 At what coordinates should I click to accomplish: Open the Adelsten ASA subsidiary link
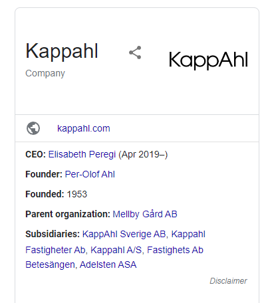108,264
